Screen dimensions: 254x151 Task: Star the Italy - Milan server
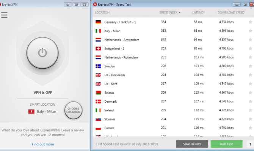(x=250, y=31)
